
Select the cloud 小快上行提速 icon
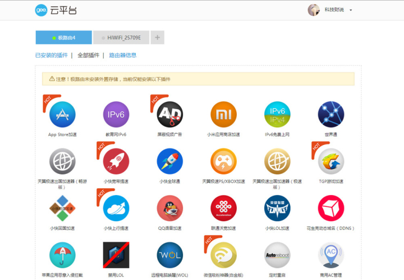116,208
